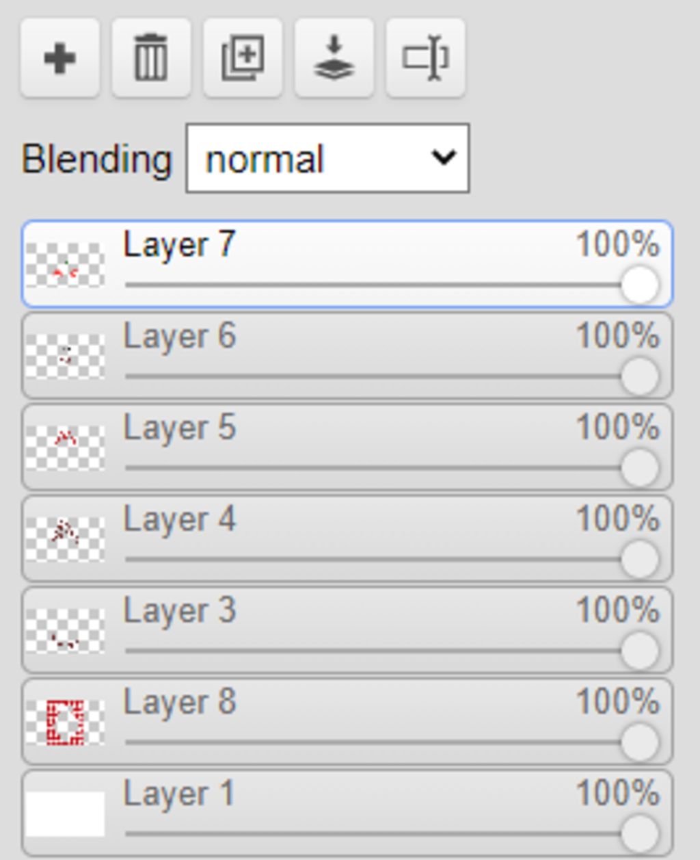Click the trash icon to delete layer
The width and height of the screenshot is (700, 860).
[151, 58]
